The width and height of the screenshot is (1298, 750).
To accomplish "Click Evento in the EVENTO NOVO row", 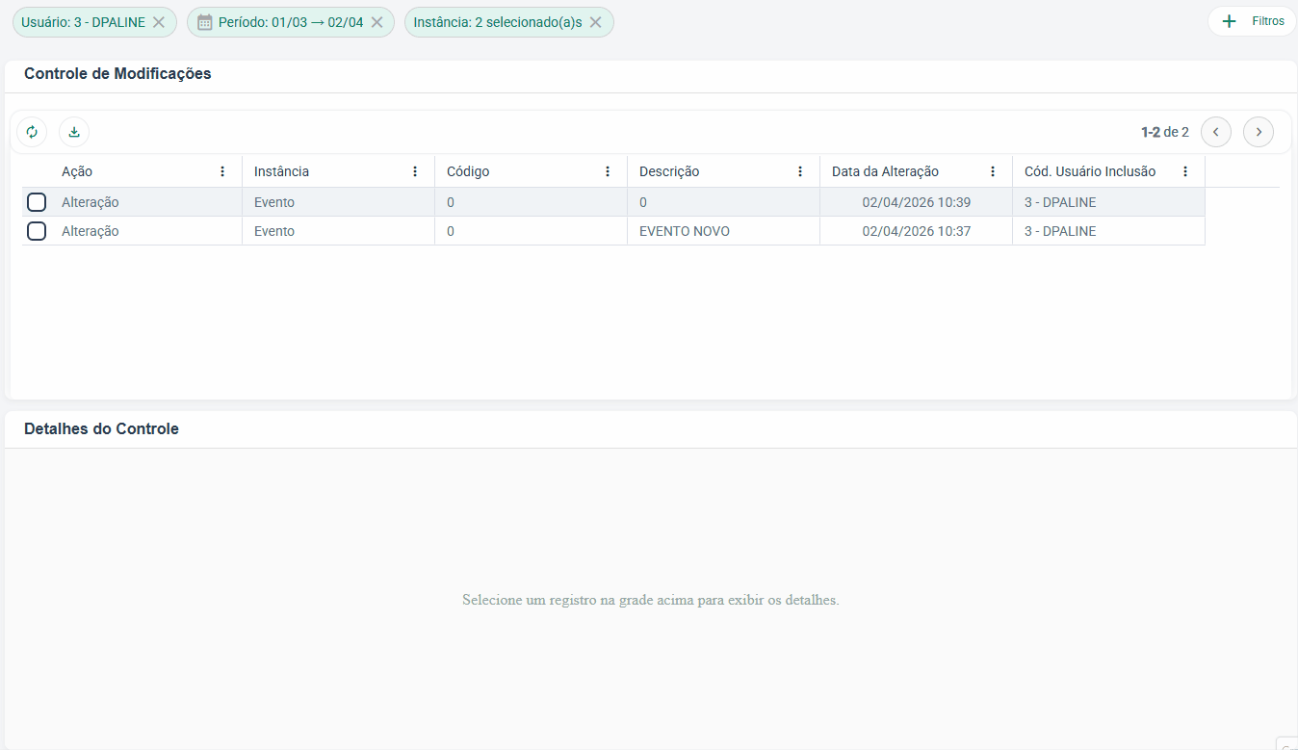I will coord(274,231).
